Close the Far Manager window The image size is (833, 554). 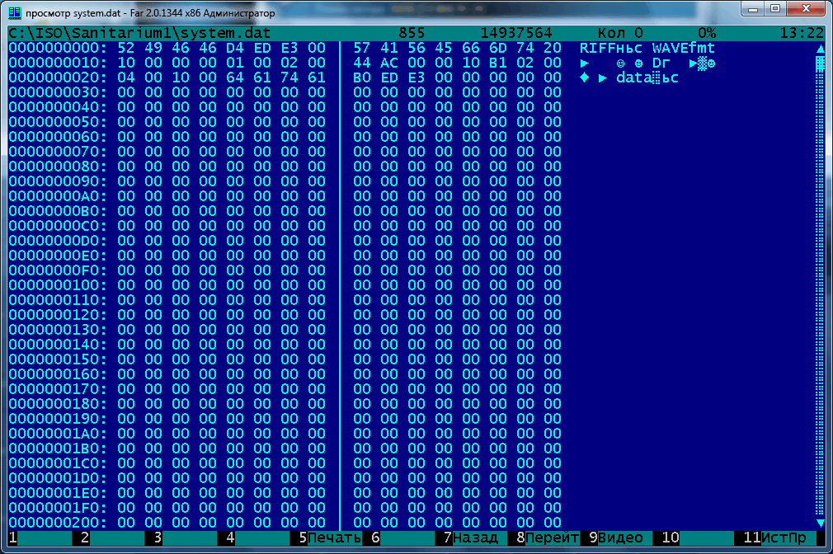click(806, 8)
